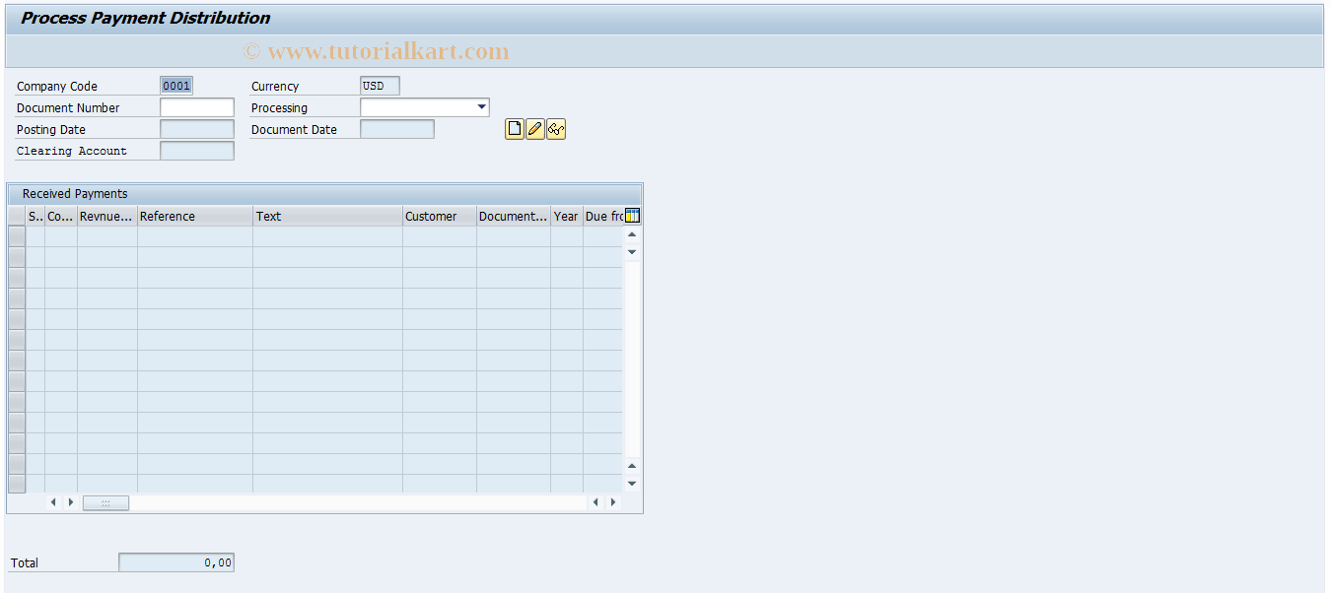The width and height of the screenshot is (1331, 593).
Task: Select the Create (new document) icon
Action: pyautogui.click(x=514, y=128)
